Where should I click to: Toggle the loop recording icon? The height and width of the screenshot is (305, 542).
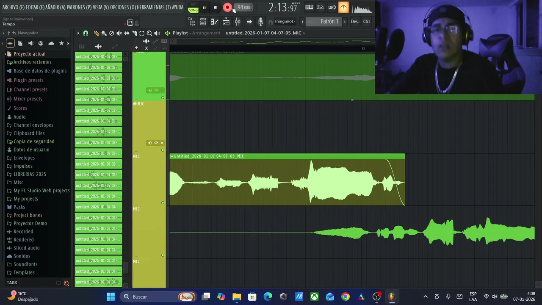coord(332,7)
